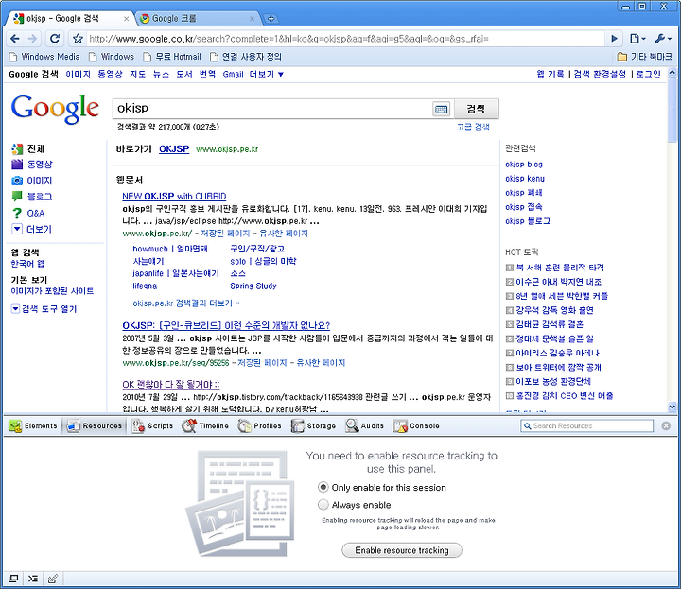Open the Timeline panel in DevTools
The width and height of the screenshot is (681, 589).
205,425
